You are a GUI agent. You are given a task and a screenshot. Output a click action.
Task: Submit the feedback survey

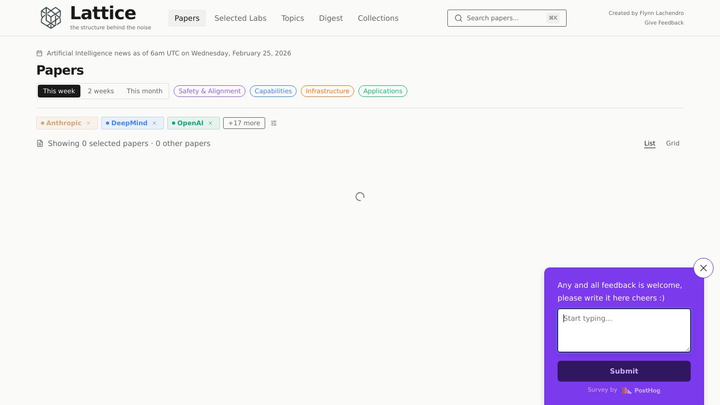pos(624,371)
